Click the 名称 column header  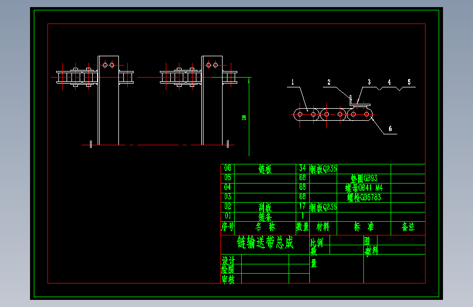pos(265,227)
